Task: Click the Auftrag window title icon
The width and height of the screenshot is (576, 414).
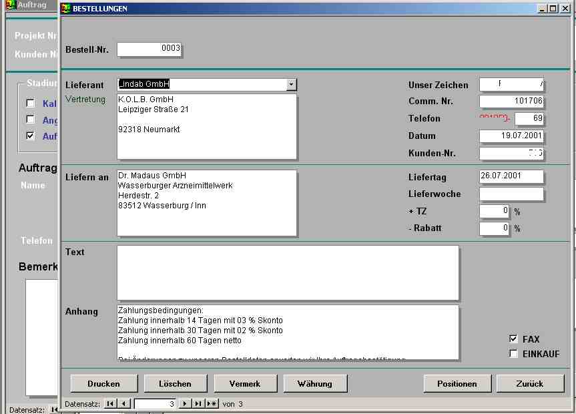Action: click(10, 5)
